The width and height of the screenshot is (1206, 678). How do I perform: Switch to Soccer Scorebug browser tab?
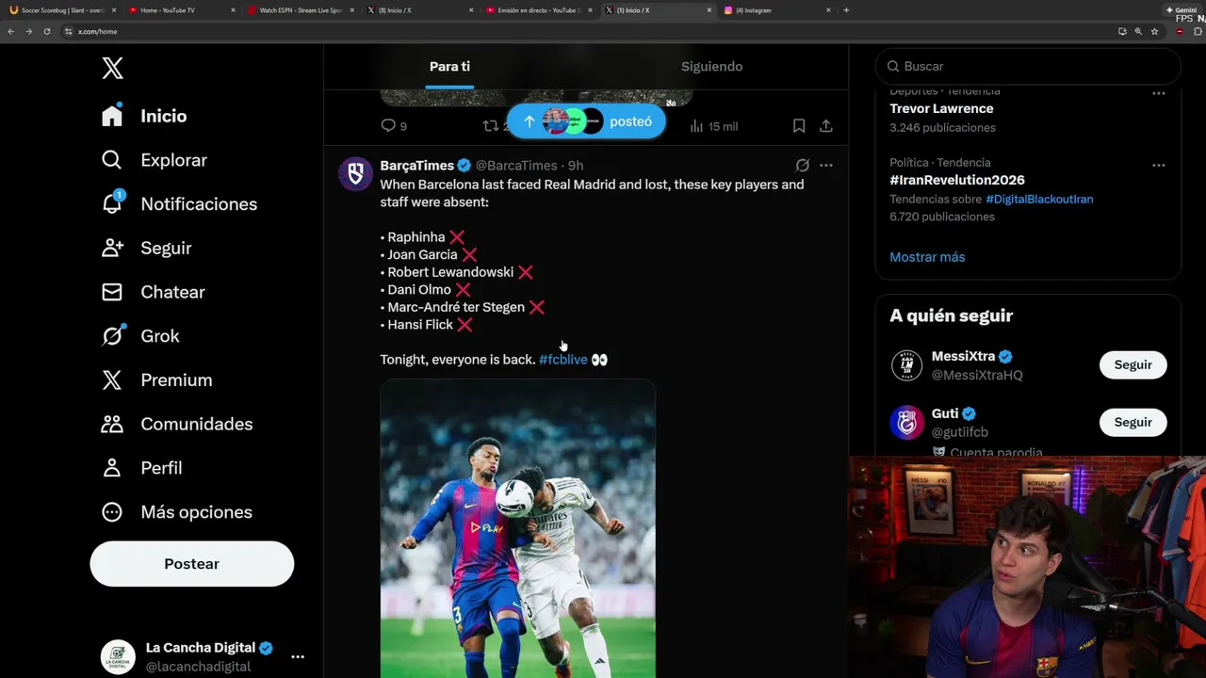coord(62,10)
